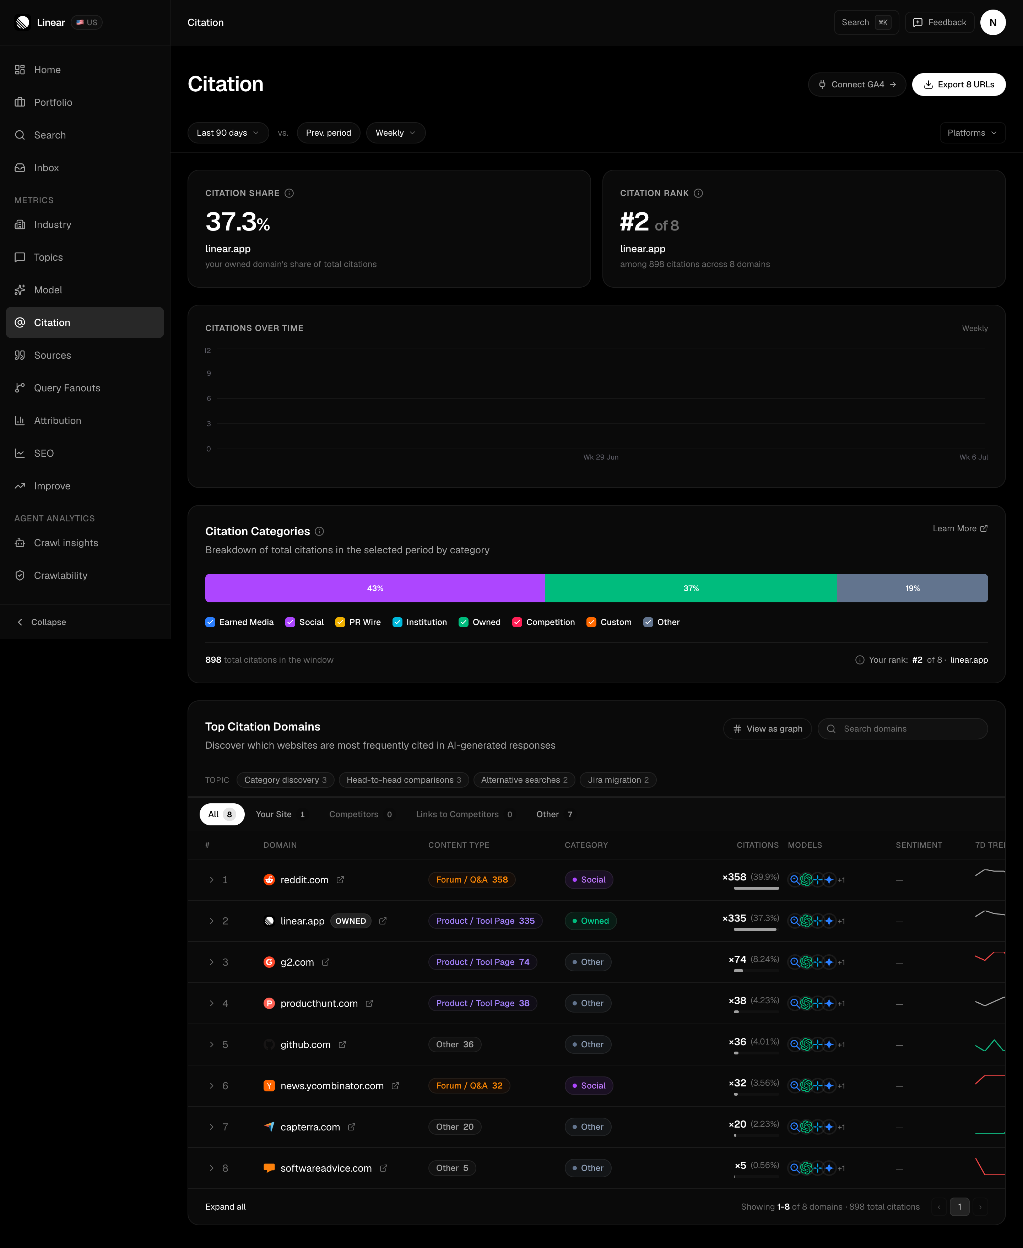Image resolution: width=1023 pixels, height=1248 pixels.
Task: Open capterra.com external link icon
Action: coord(352,1127)
